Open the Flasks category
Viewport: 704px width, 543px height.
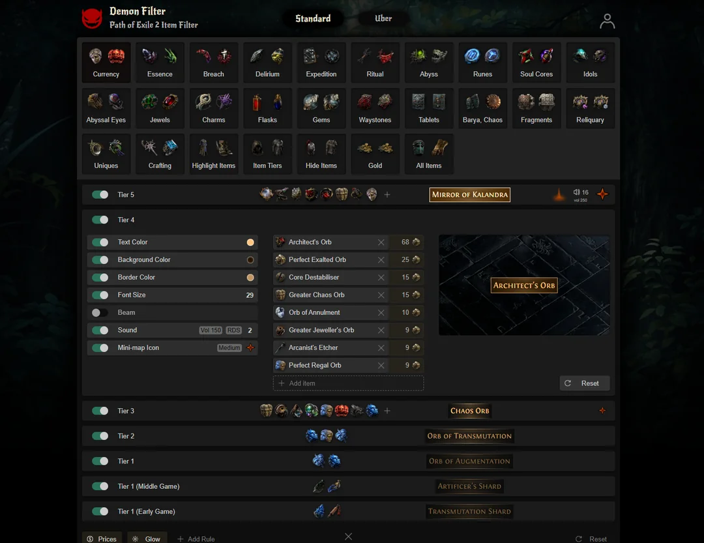[x=268, y=108]
